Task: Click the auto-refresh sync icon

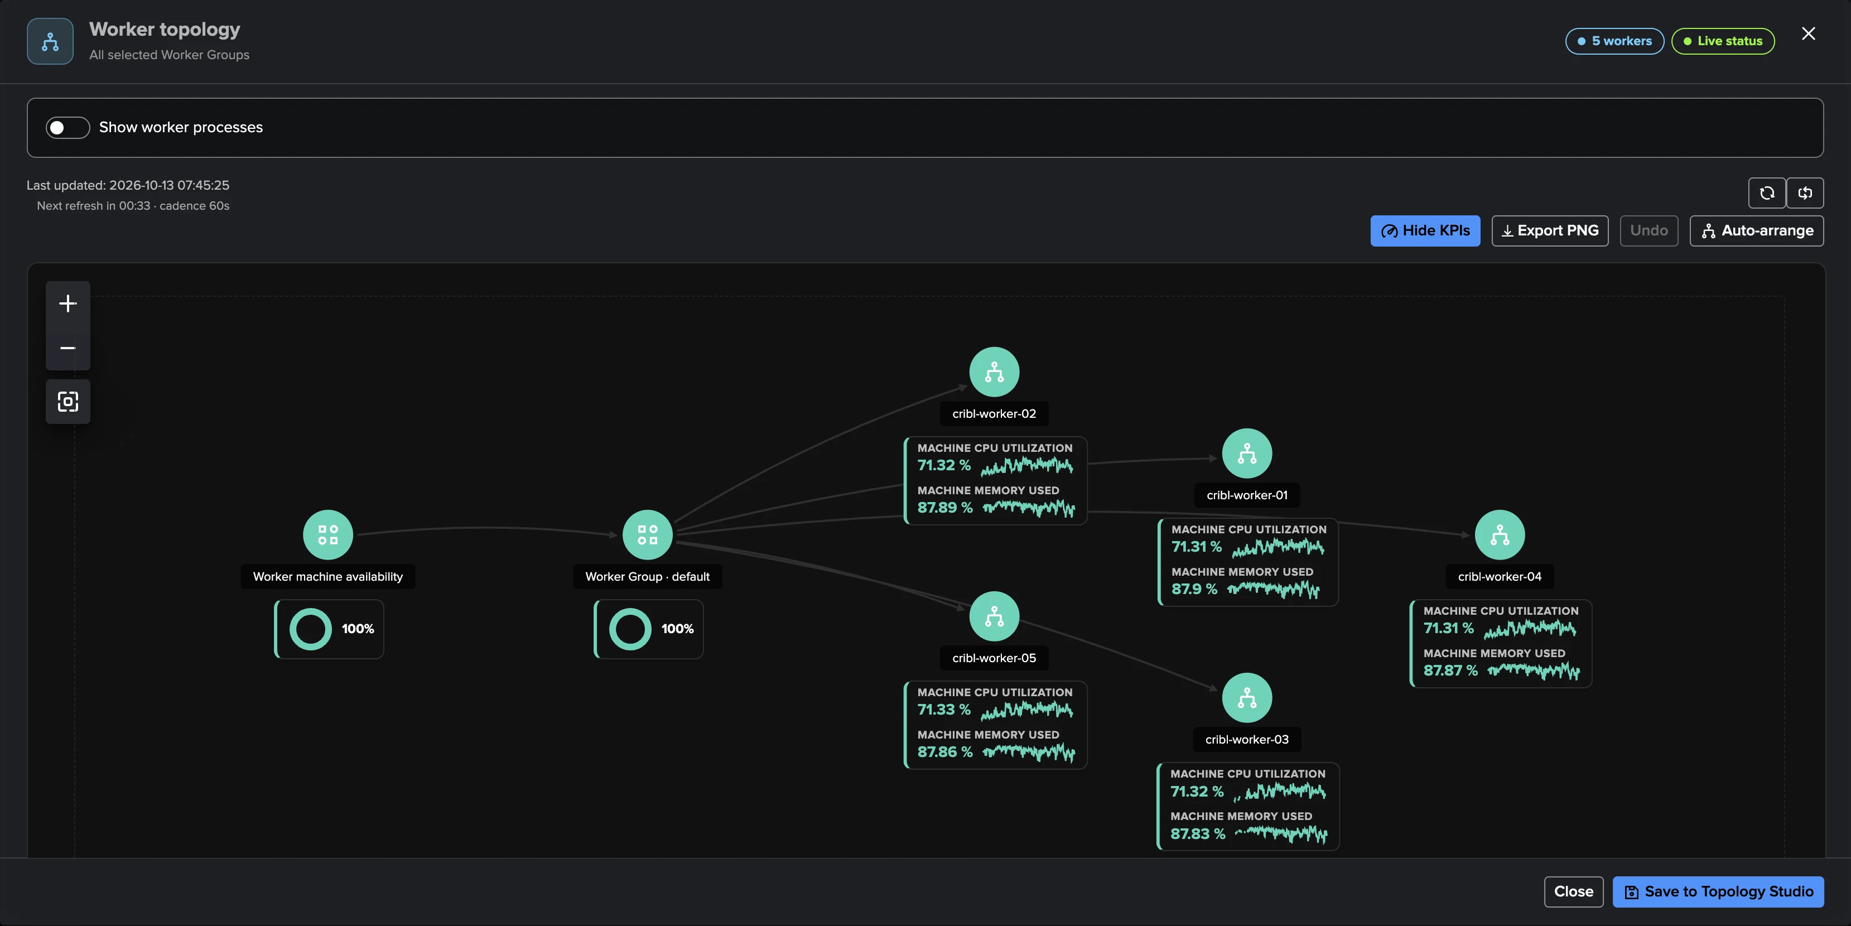Action: (1805, 192)
